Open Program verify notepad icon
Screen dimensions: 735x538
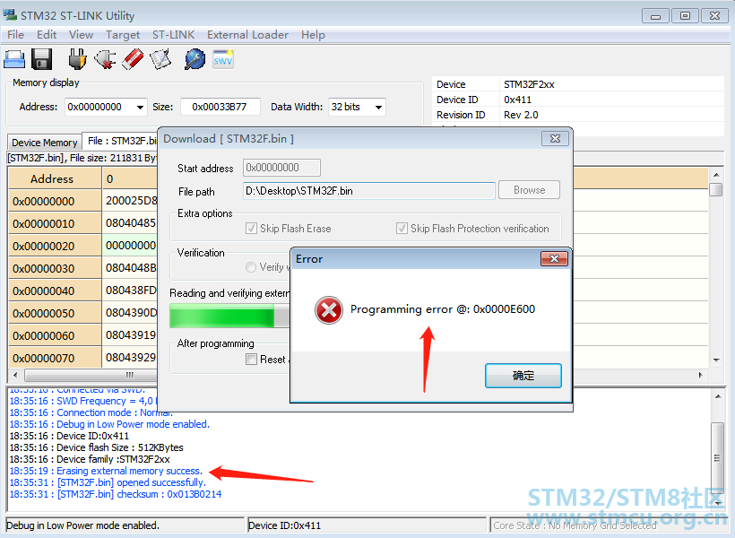tap(160, 59)
